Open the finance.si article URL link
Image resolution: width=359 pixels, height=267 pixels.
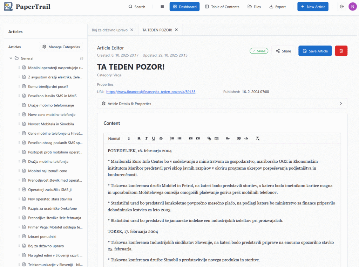click(151, 92)
